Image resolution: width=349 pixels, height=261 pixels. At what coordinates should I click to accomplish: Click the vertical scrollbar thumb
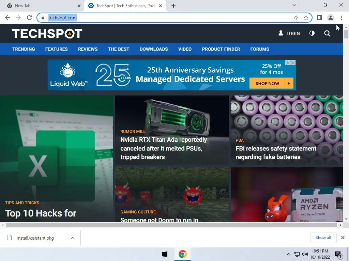346,34
